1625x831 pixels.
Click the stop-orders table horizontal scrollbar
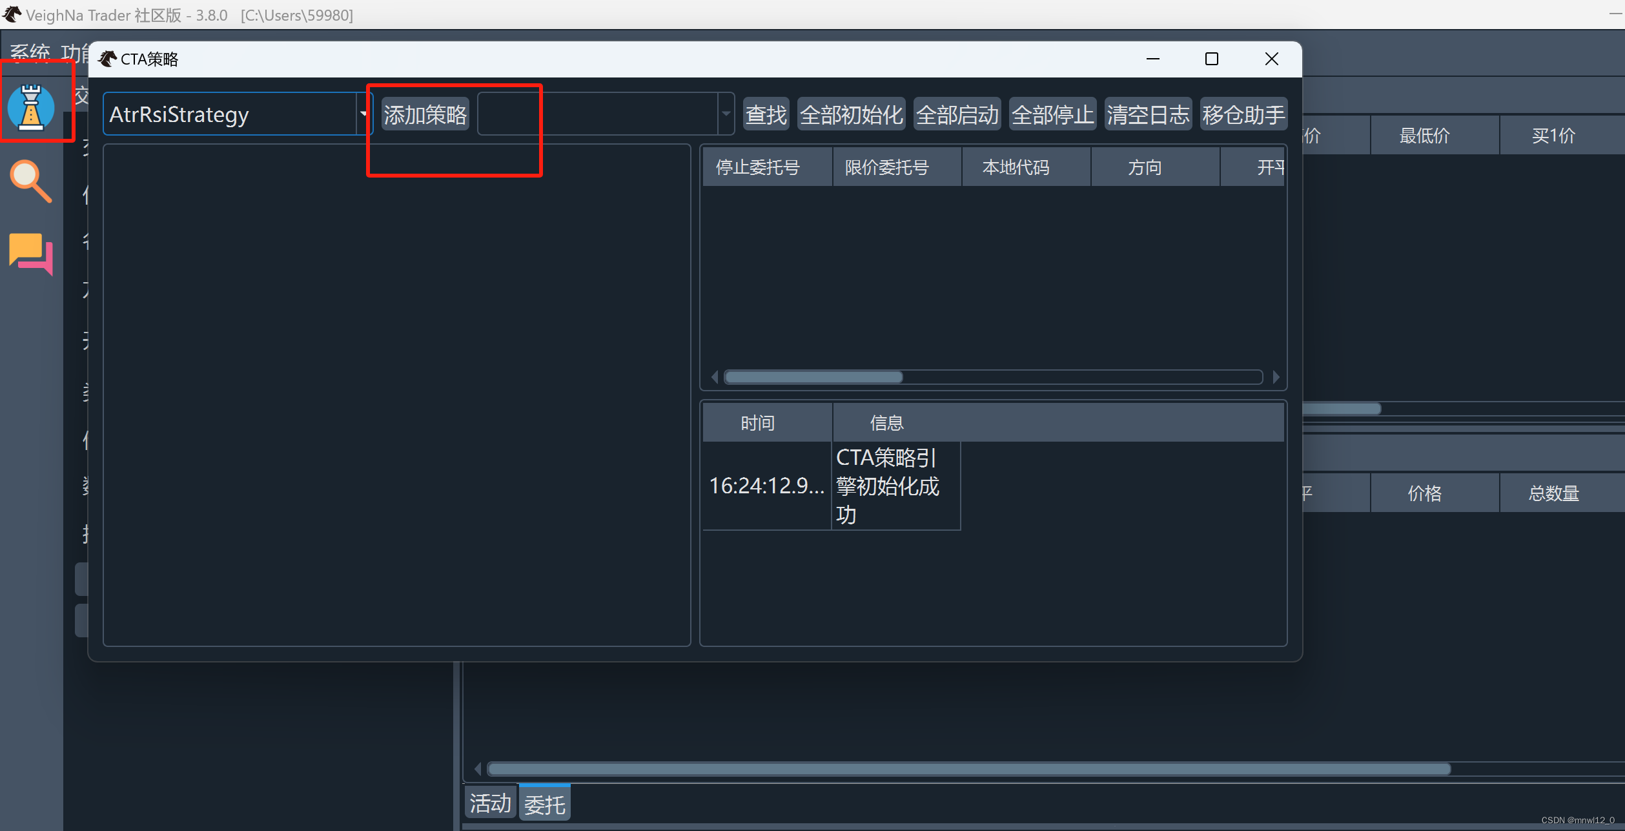813,377
